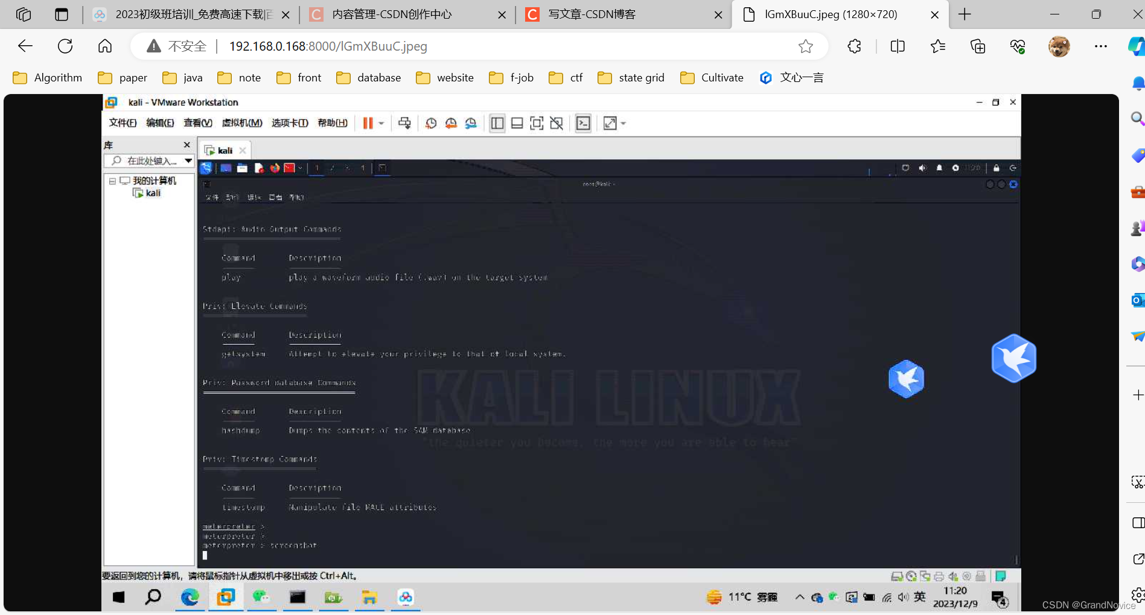The image size is (1145, 615).
Task: Add a sidebar app with plus
Action: (x=1138, y=395)
